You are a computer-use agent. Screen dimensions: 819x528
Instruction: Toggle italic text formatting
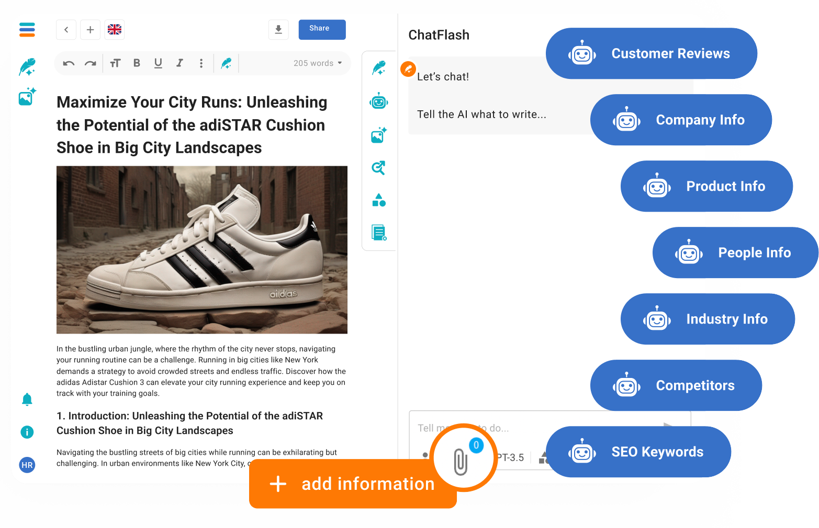[179, 63]
